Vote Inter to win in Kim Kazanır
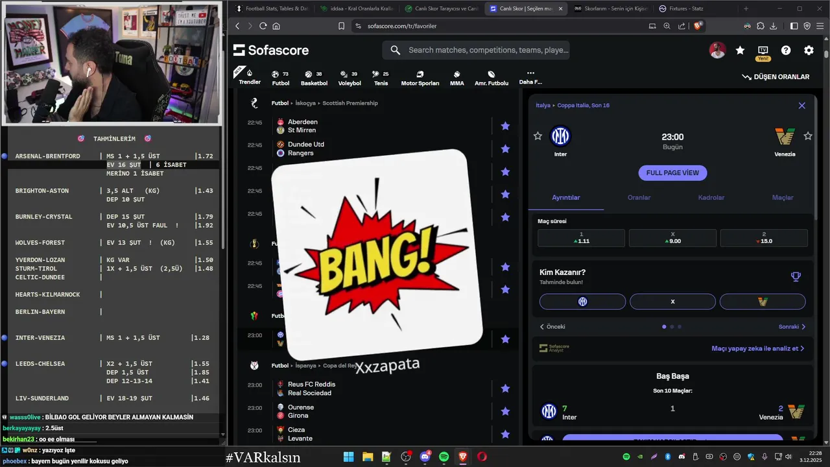830x467 pixels. coord(582,302)
